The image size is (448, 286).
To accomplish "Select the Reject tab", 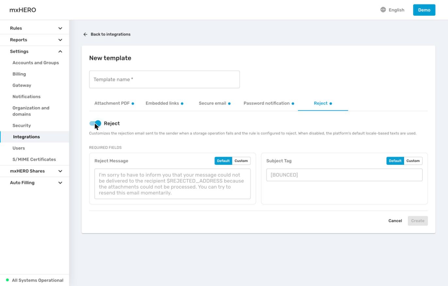I will [323, 103].
